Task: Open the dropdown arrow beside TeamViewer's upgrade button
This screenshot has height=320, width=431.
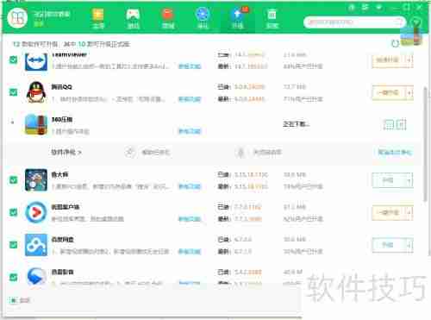Action: [x=409, y=60]
